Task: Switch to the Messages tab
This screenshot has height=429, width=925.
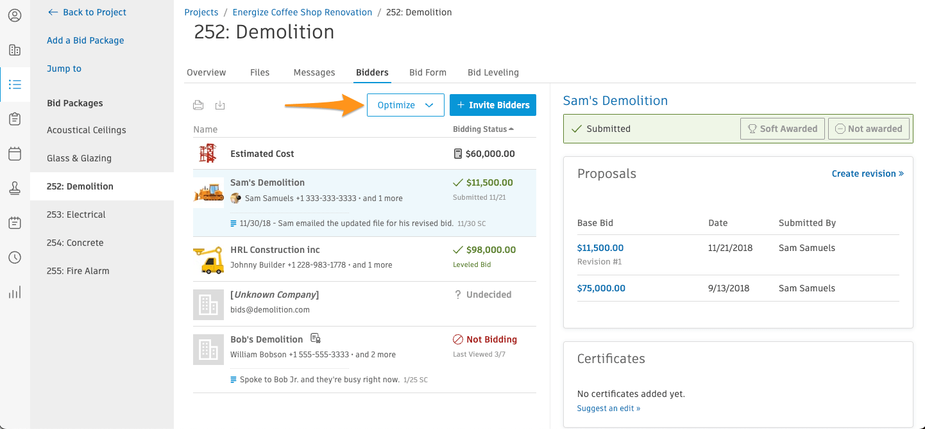Action: pyautogui.click(x=314, y=72)
